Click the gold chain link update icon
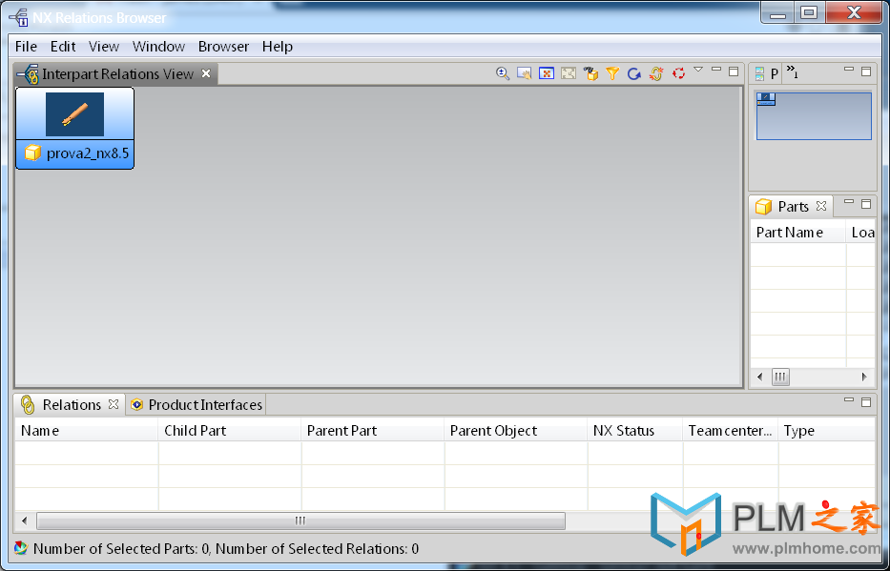 point(656,73)
